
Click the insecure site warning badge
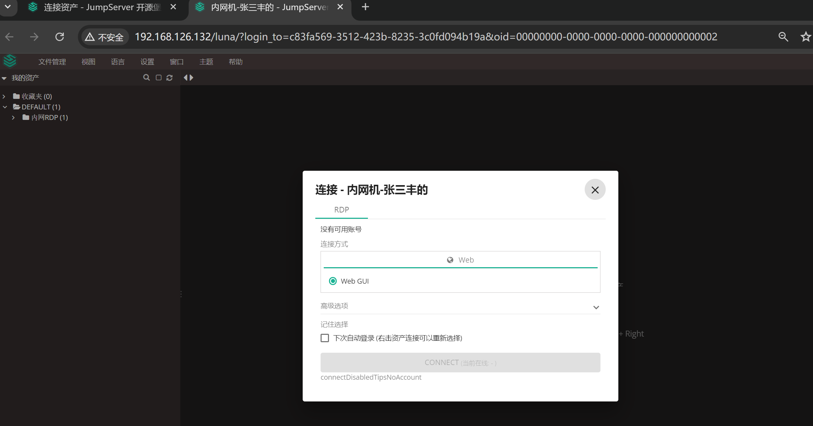pos(104,37)
